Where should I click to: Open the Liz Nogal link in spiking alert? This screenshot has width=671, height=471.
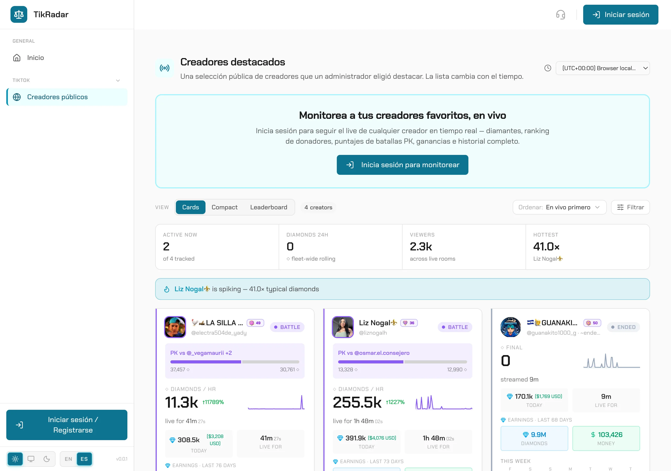pos(192,289)
